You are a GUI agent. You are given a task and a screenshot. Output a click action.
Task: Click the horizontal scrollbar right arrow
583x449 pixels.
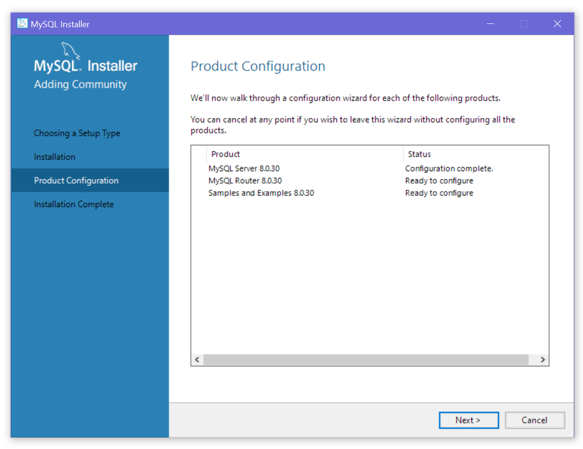tap(542, 360)
